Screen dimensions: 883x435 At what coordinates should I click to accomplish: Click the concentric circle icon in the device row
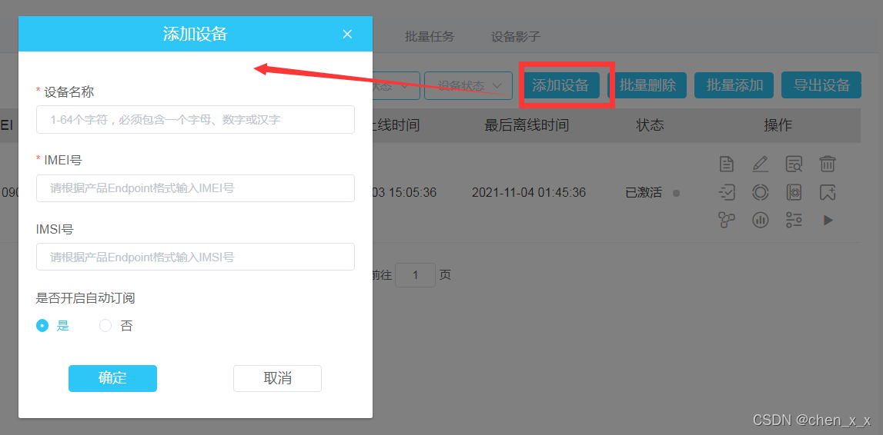[x=761, y=192]
